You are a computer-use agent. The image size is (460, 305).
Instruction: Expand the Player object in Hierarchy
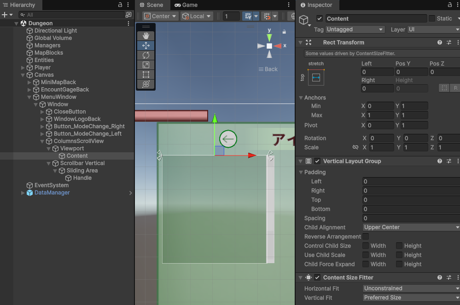click(x=23, y=68)
